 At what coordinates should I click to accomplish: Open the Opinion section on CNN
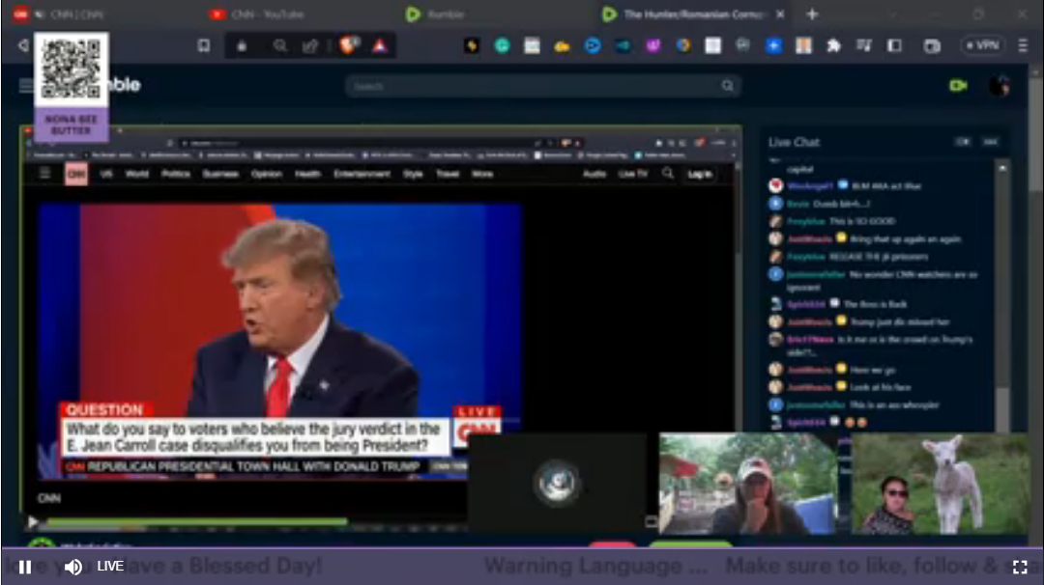tap(267, 174)
